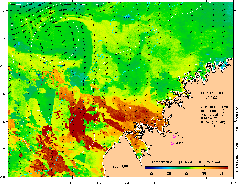This screenshot has height=185, width=239.
Task: Click the '29' color bar tick label
Action: [x=187, y=173]
